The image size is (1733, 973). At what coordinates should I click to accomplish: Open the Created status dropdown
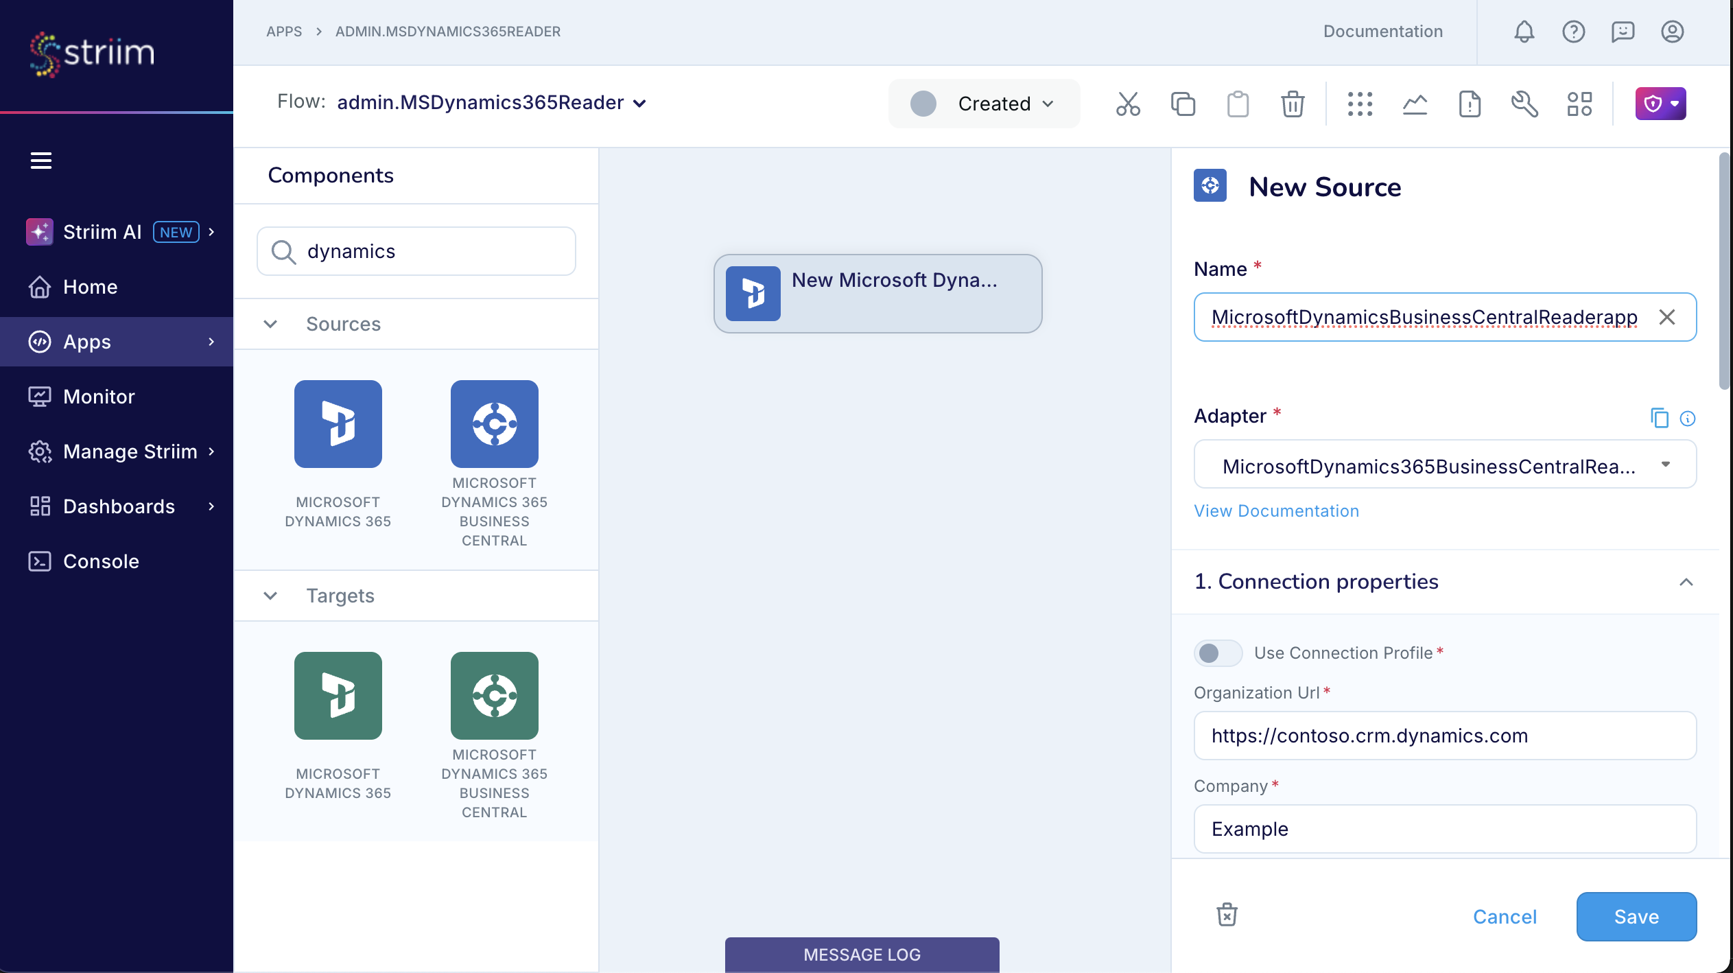984,104
